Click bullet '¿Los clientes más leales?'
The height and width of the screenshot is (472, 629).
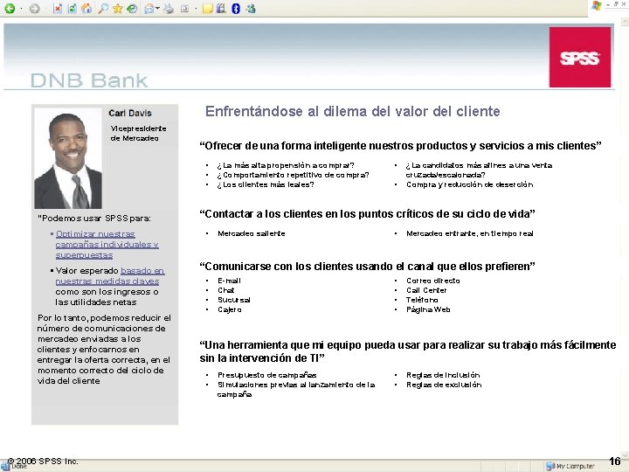[266, 184]
